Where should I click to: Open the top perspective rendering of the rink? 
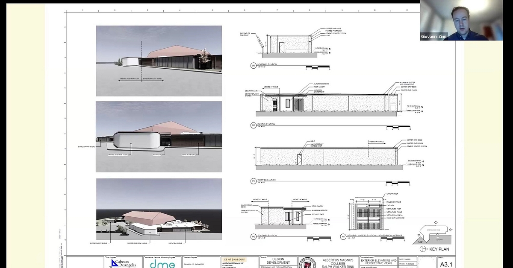pyautogui.click(x=159, y=61)
